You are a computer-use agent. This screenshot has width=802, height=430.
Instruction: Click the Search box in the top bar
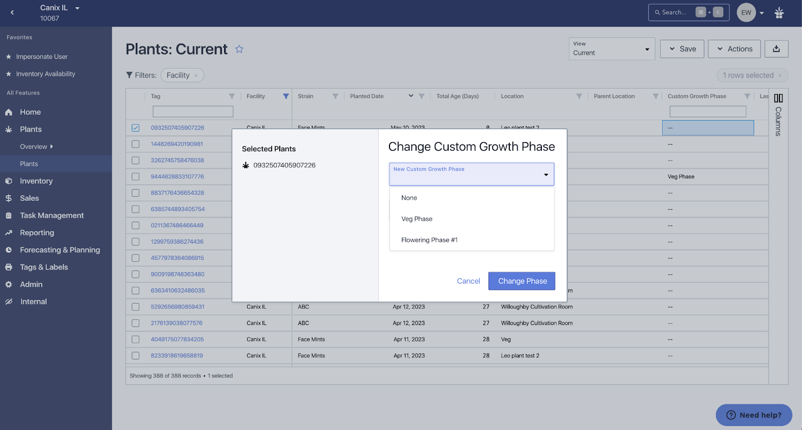[x=688, y=13]
